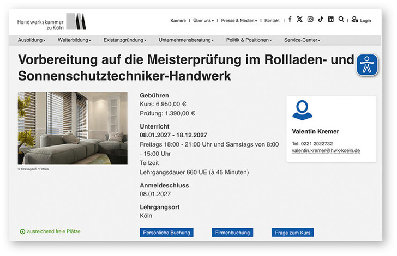
Task: Click the Valentin Kremer contact name
Action: (x=315, y=132)
